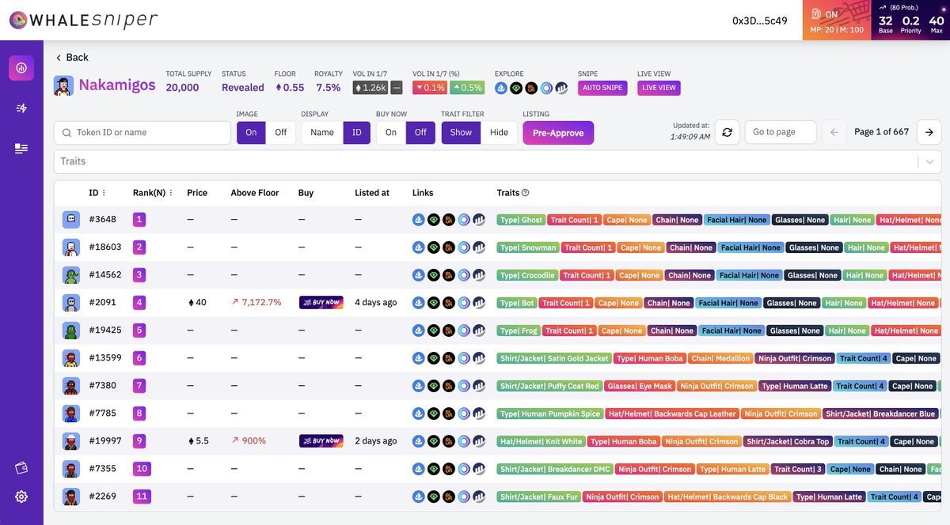Click rank badge 11 for #2269
950x525 pixels.
(142, 497)
